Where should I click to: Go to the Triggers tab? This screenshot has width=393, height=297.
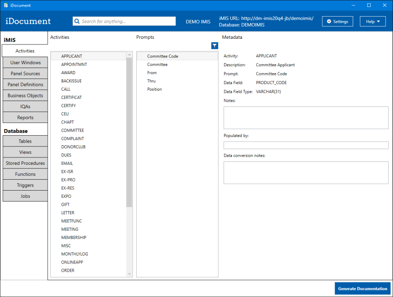25,185
